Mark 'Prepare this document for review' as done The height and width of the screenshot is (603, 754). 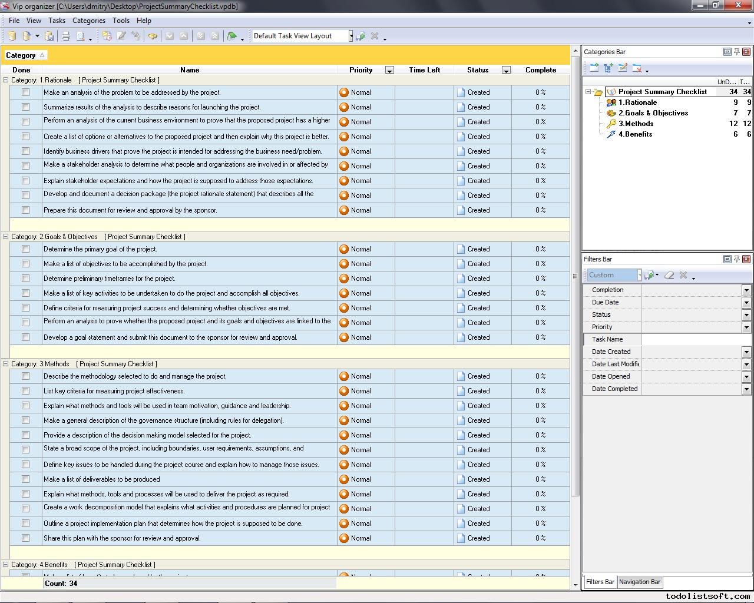pos(25,210)
